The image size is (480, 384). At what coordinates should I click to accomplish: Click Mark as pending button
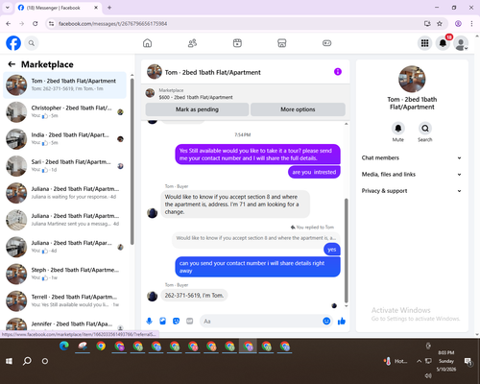click(x=197, y=109)
